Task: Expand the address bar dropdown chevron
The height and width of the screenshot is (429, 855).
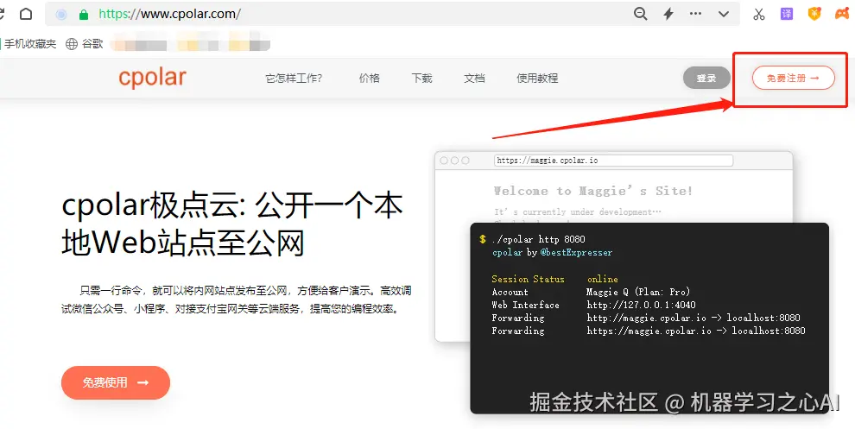Action: [x=724, y=14]
